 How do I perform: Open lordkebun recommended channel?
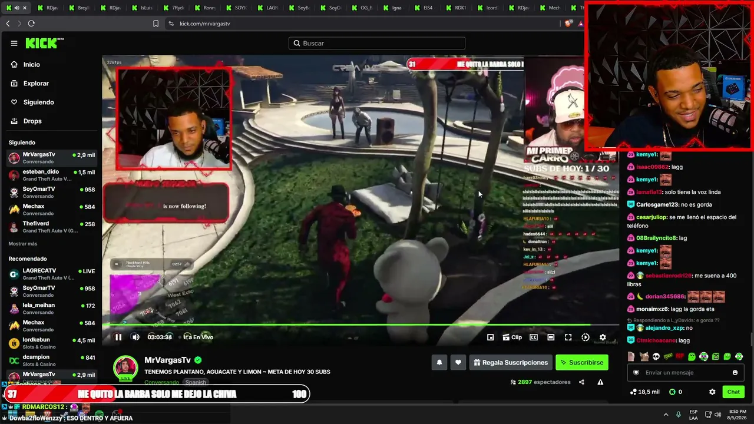tap(51, 343)
